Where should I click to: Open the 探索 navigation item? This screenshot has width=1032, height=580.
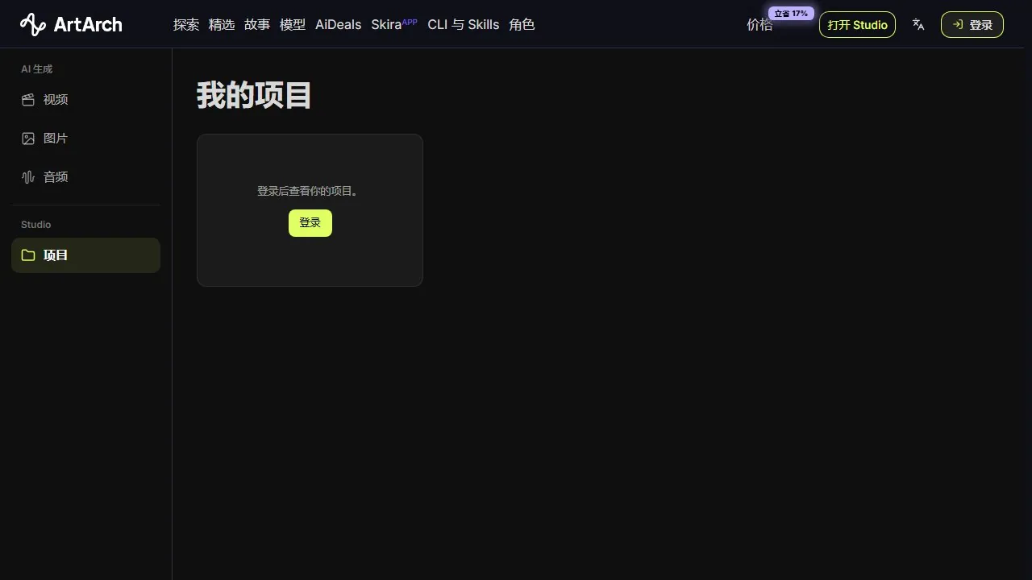pos(186,25)
